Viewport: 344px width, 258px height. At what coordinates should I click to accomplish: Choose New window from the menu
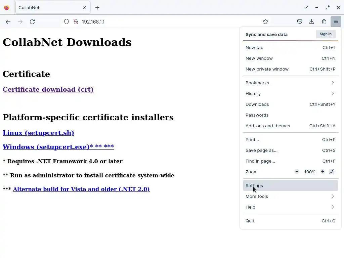point(291,58)
